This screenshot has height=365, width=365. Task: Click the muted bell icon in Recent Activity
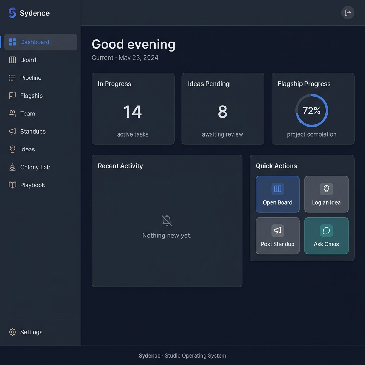[167, 221]
